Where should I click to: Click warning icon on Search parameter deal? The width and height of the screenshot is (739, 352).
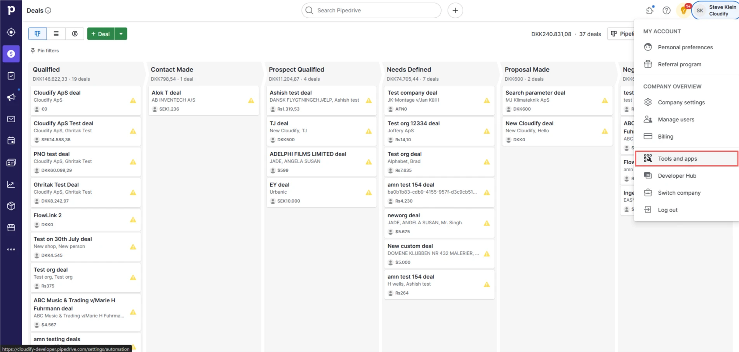[x=605, y=101]
